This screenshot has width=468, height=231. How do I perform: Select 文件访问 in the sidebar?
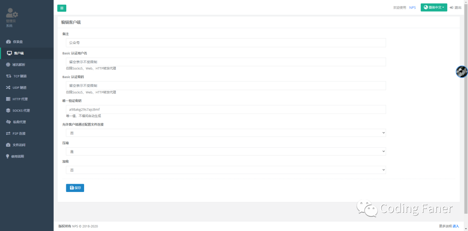tap(19, 145)
